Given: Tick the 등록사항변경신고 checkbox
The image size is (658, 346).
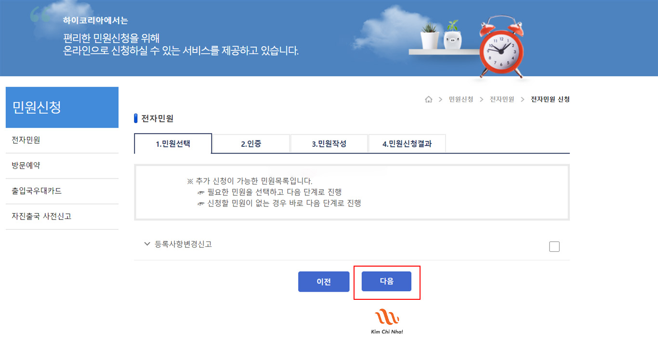Looking at the screenshot, I should (x=554, y=246).
